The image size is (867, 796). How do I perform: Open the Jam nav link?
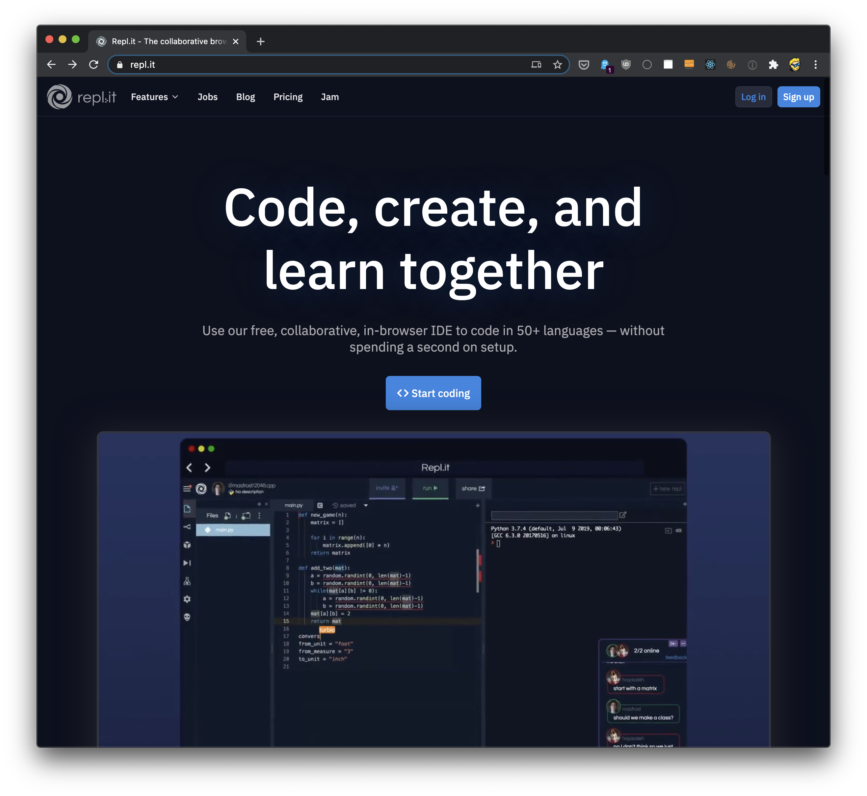click(x=330, y=97)
